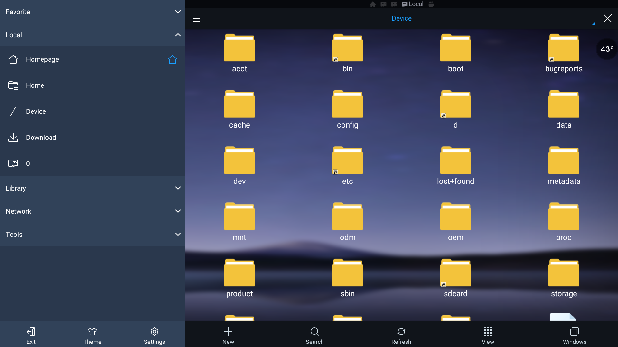Screen dimensions: 618x347
Task: Open Download in sidebar
Action: tap(93, 138)
